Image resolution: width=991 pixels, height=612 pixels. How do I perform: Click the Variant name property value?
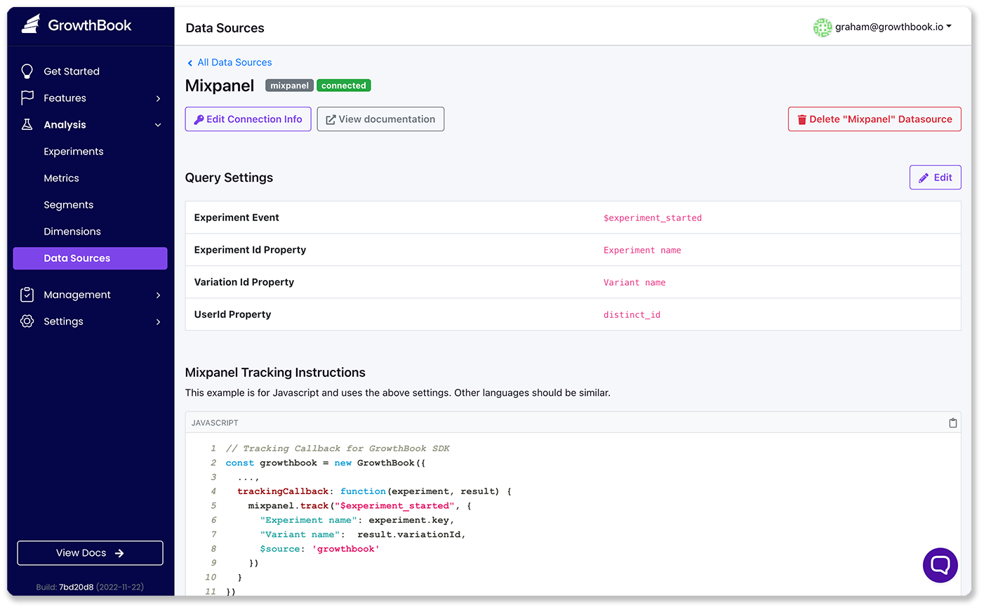pyautogui.click(x=634, y=282)
